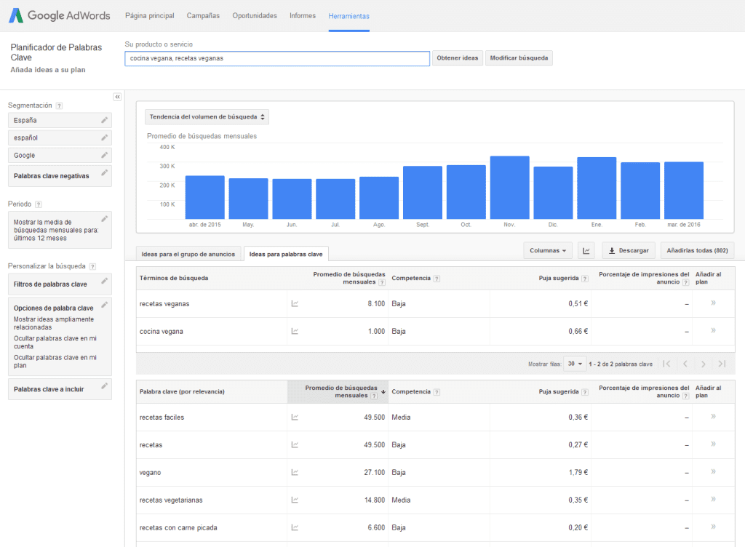Open Herramientas menu
Viewport: 745px width, 547px height.
click(348, 16)
